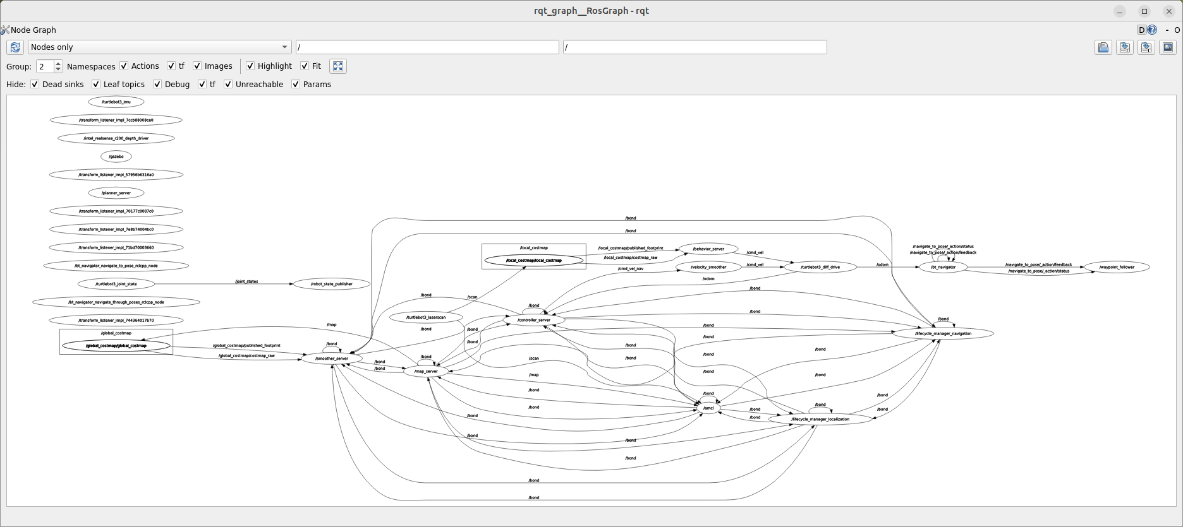Select the /lifecycle_manager_localization node
Image resolution: width=1183 pixels, height=527 pixels.
pos(820,419)
